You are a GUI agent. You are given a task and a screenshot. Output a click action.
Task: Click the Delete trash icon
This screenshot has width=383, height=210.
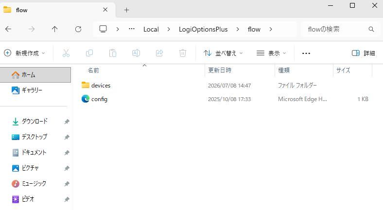182,53
